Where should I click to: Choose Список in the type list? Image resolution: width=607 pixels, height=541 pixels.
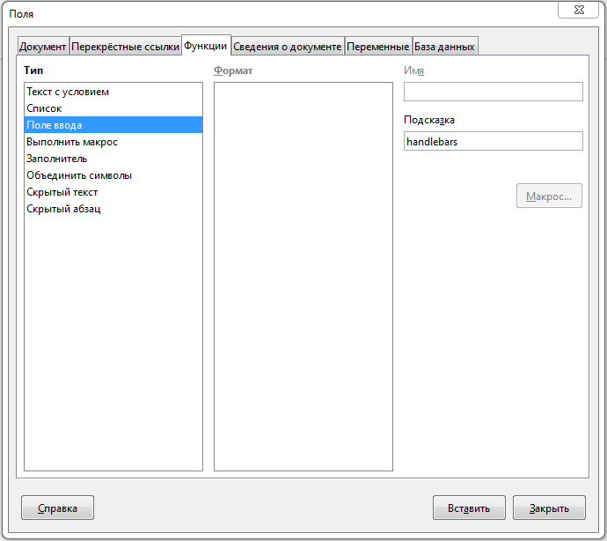[x=44, y=108]
